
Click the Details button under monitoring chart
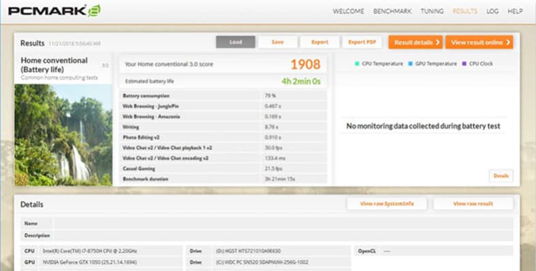pyautogui.click(x=501, y=176)
